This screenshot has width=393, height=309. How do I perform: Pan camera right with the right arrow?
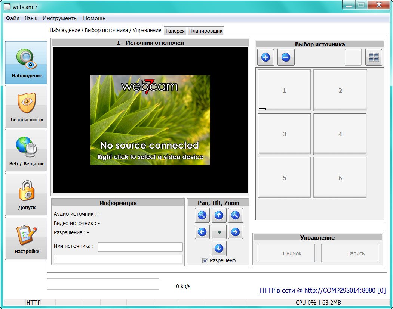click(x=235, y=232)
